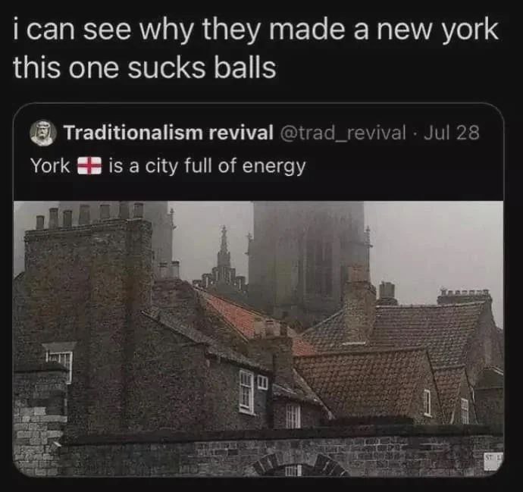Screen dimensions: 523x492
Task: Click the "is a city full of energy" text
Action: coord(207,167)
